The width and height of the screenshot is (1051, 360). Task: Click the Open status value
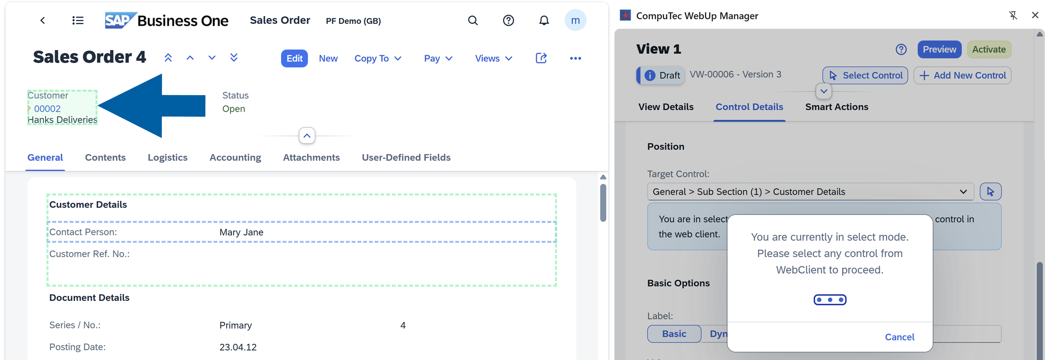(x=234, y=109)
